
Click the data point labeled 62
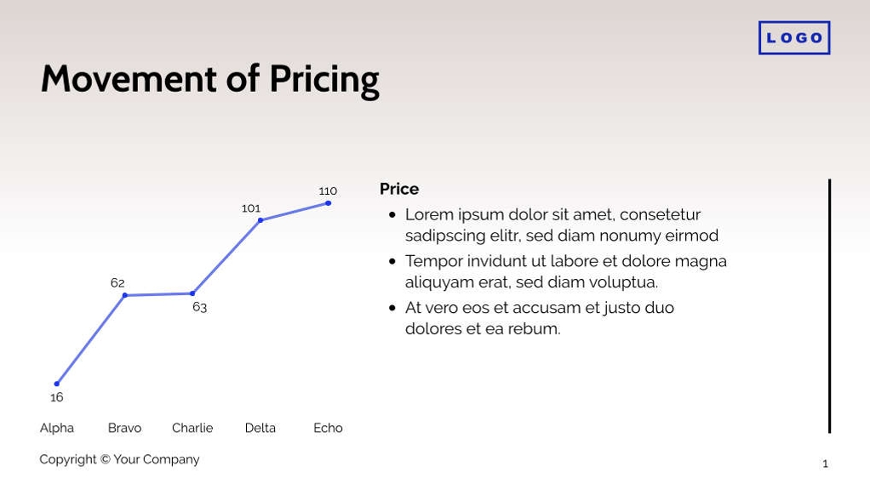click(125, 295)
